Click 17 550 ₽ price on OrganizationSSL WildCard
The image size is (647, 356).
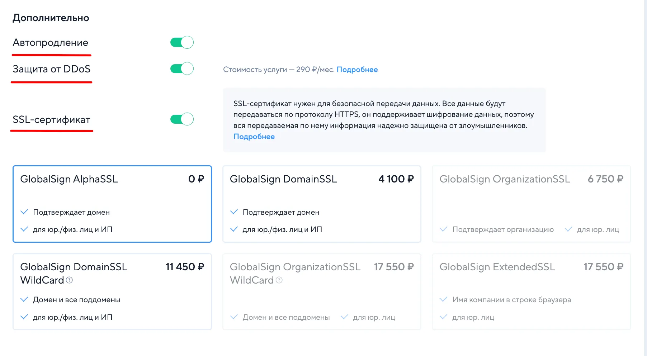[394, 267]
